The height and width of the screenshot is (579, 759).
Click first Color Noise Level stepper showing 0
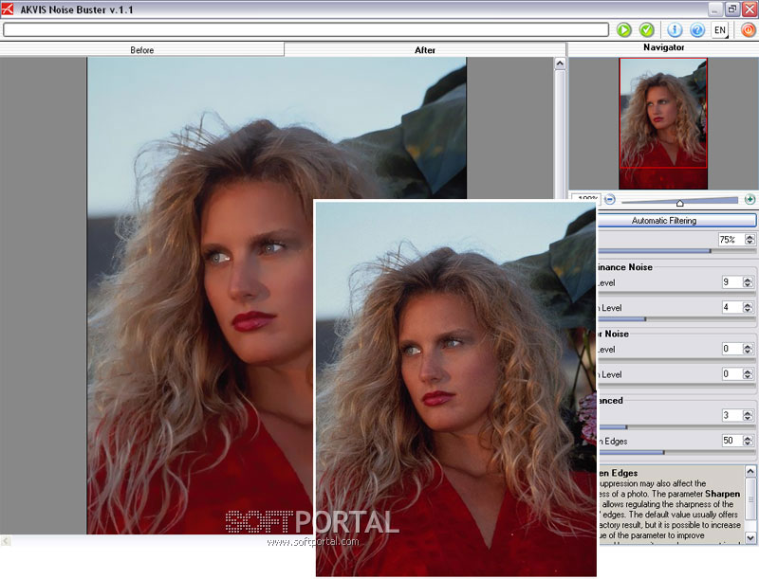[x=748, y=349]
